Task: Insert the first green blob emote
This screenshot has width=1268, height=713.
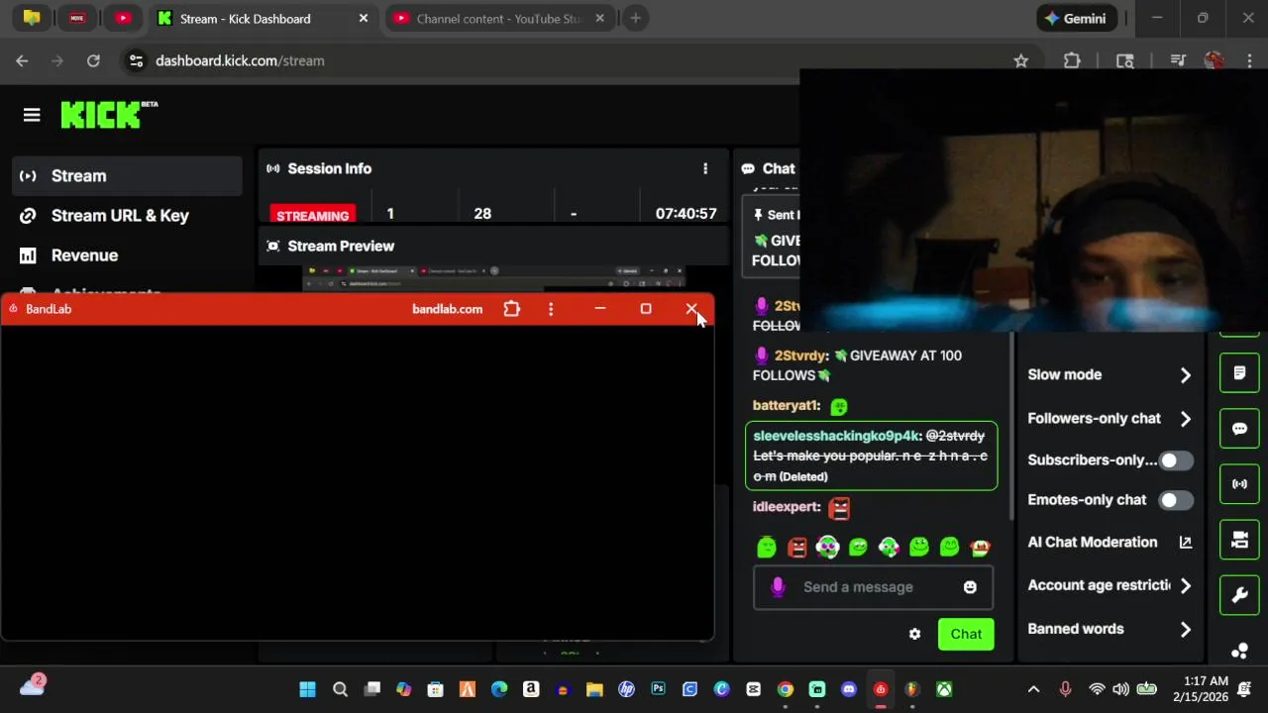Action: 767,547
